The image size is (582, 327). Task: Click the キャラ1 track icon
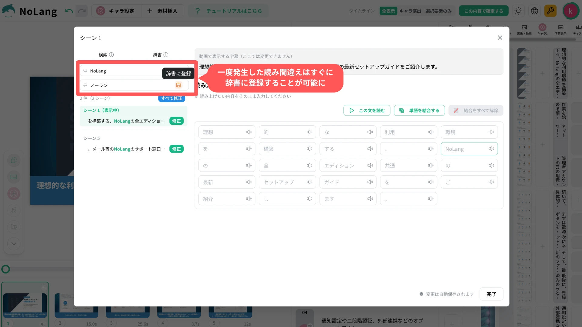pos(543,29)
